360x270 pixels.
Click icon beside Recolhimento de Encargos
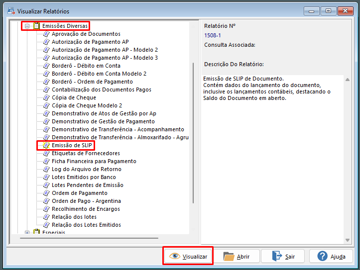click(x=47, y=209)
